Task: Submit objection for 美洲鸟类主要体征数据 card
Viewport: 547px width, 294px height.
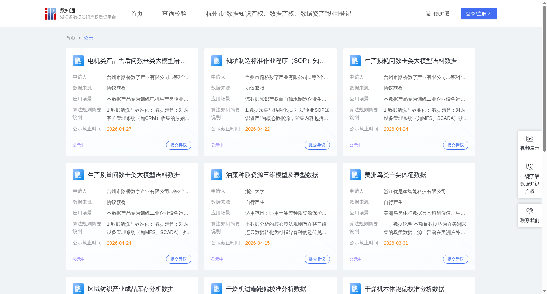Action: click(455, 259)
